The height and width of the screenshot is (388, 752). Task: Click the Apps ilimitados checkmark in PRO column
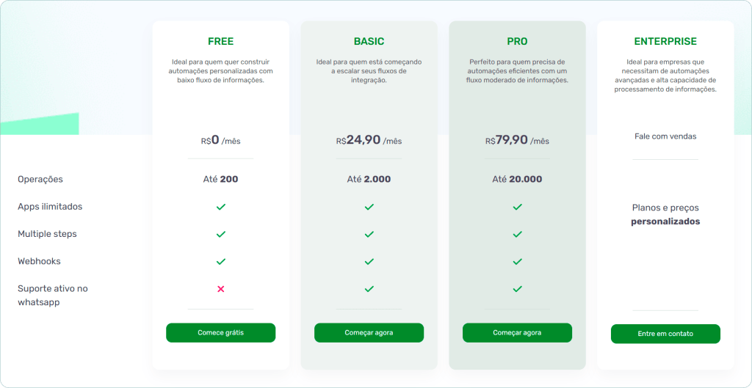click(517, 207)
